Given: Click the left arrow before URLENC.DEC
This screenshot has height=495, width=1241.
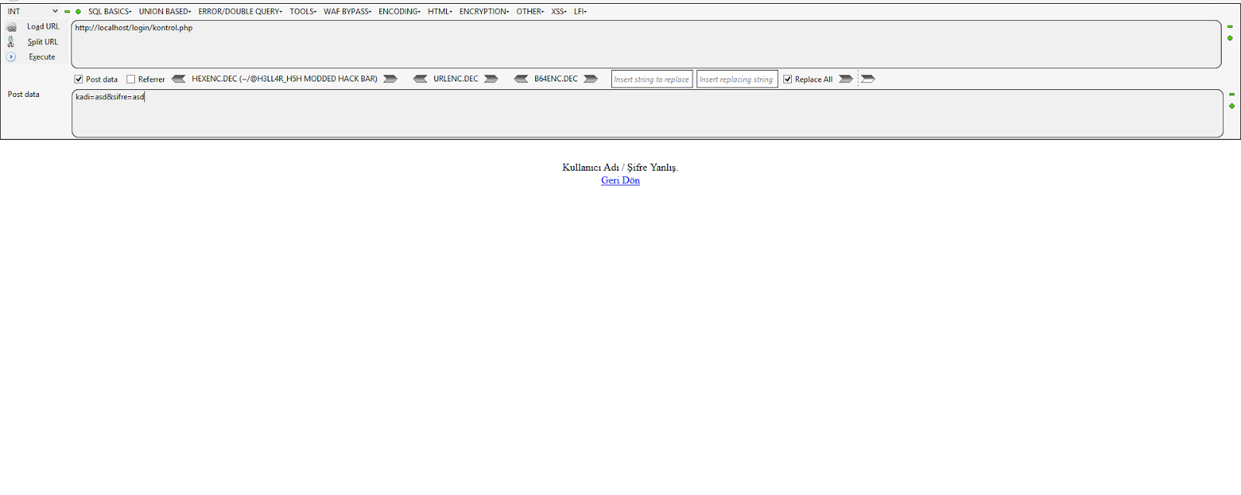Looking at the screenshot, I should [420, 79].
